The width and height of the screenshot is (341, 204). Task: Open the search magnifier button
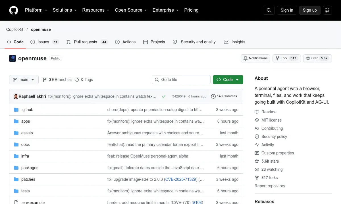tap(269, 10)
